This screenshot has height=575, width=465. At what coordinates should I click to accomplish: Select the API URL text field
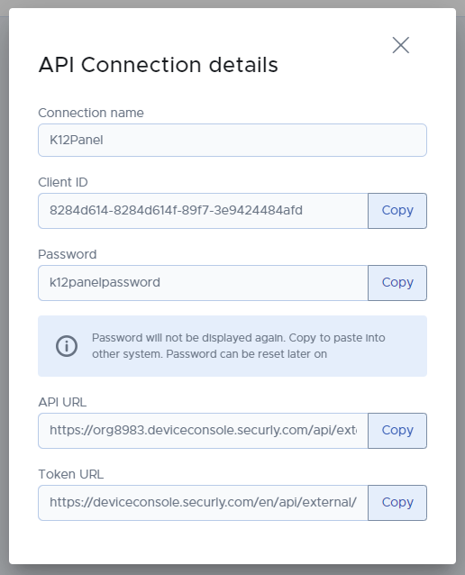click(x=203, y=431)
